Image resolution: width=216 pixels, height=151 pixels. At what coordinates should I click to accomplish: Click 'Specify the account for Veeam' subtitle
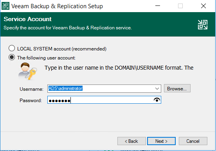68,28
